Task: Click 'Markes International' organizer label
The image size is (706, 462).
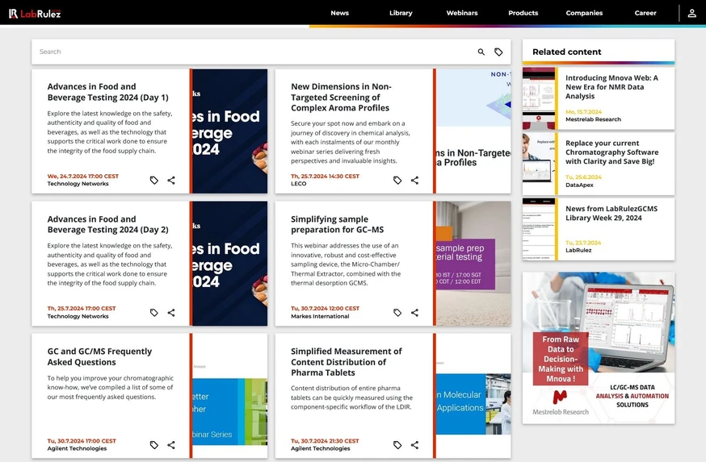Action: tap(320, 316)
